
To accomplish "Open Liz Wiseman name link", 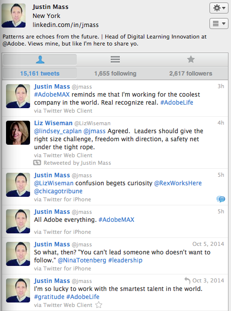I will [53, 123].
